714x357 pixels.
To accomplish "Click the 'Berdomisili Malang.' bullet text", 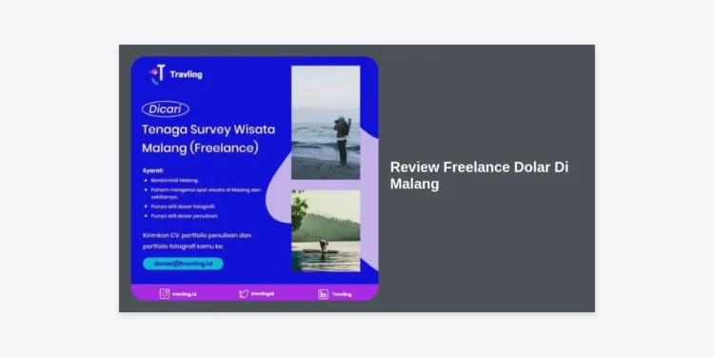I will coord(175,180).
